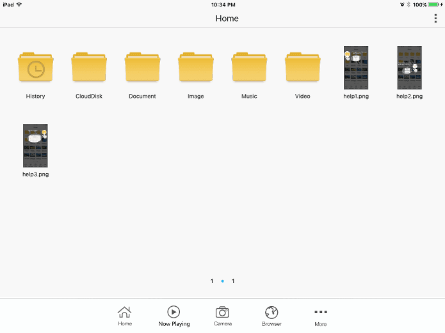Image resolution: width=445 pixels, height=333 pixels.
Task: Click the History label text
Action: (x=35, y=97)
